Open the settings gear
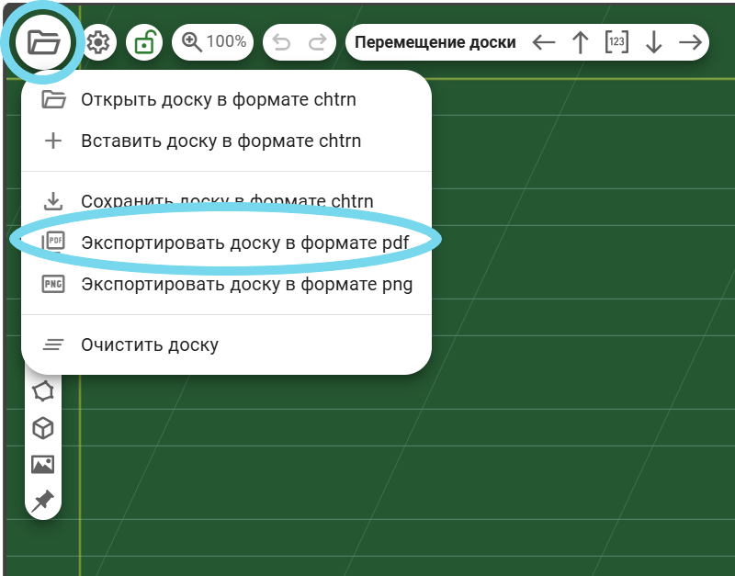 [x=99, y=42]
